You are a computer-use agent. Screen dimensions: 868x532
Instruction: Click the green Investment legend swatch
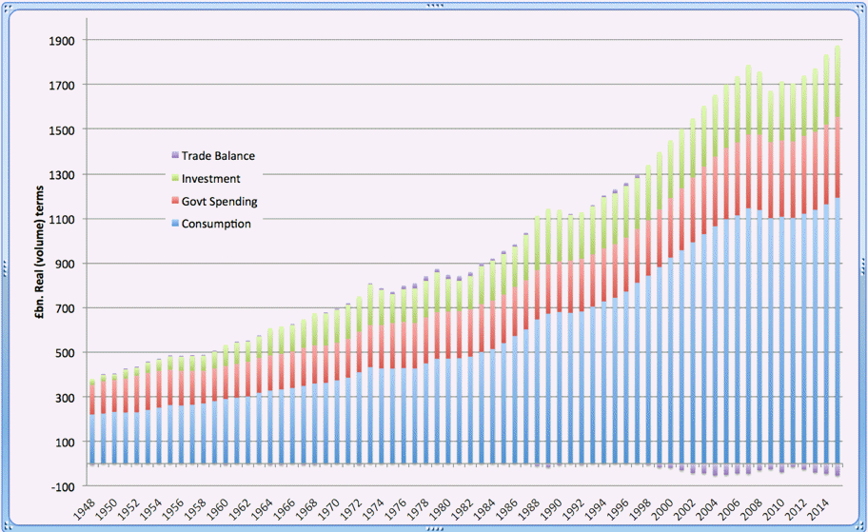[x=174, y=178]
